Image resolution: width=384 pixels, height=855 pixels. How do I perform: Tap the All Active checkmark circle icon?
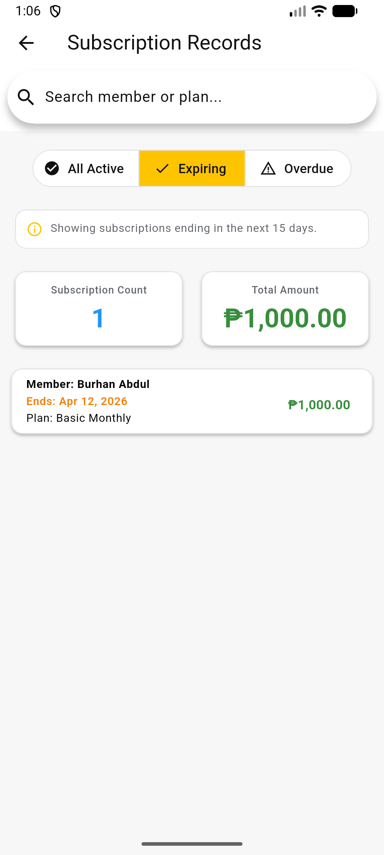(52, 169)
